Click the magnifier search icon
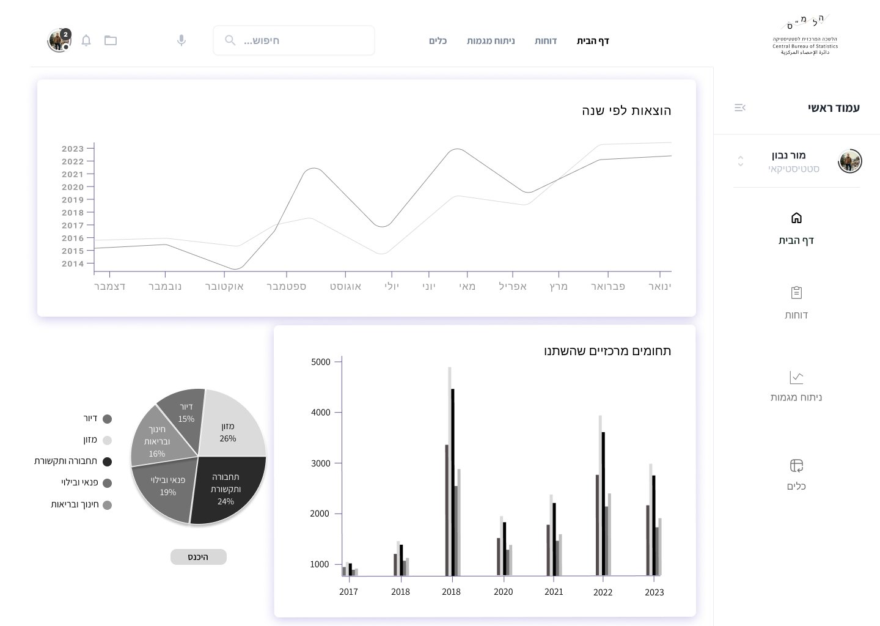This screenshot has width=880, height=626. pos(230,40)
